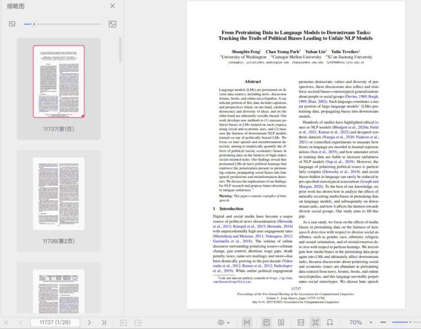Click the actual size page icon

301,322
